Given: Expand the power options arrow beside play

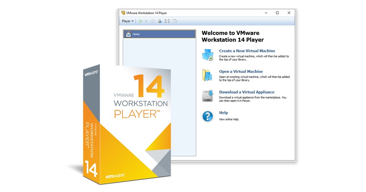Looking at the screenshot, I should [146, 21].
